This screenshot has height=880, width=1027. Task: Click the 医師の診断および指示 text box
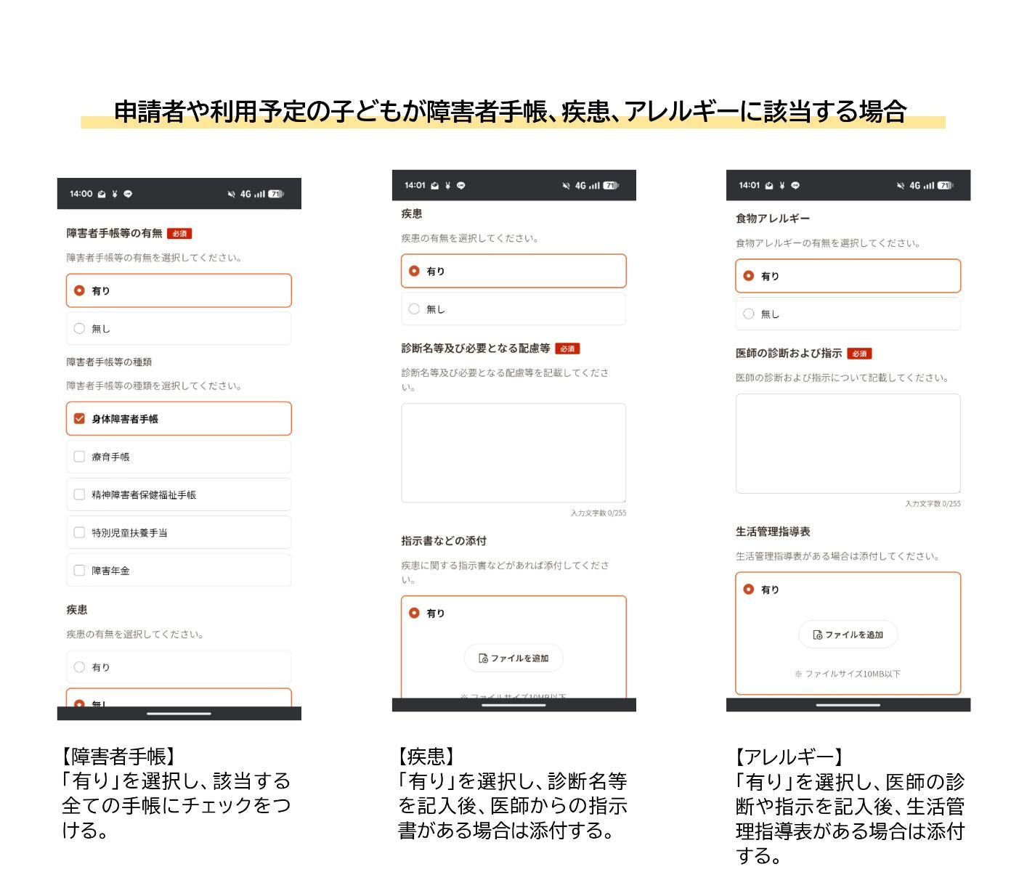tap(848, 443)
